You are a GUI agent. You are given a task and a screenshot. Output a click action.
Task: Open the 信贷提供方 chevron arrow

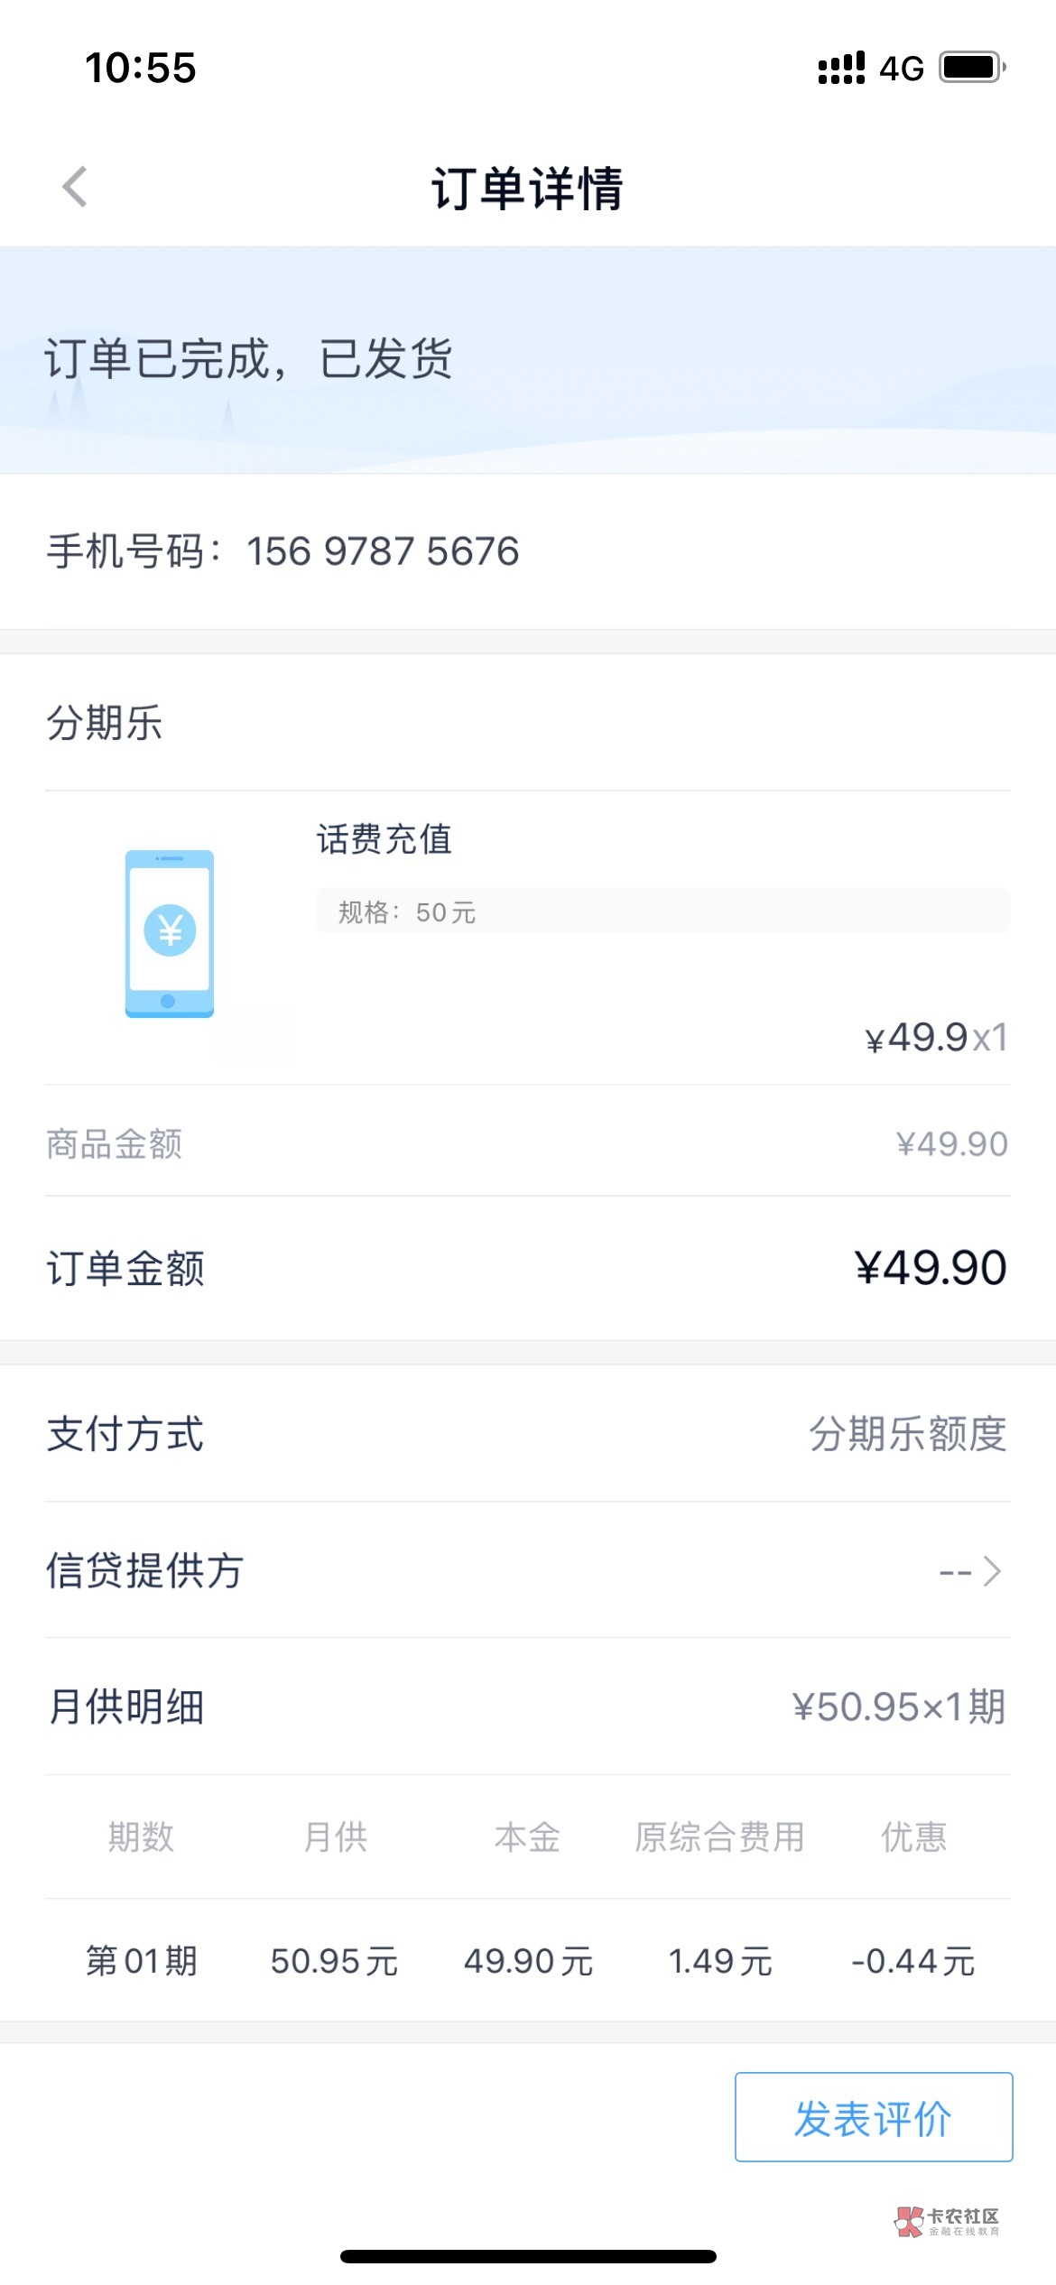pos(992,1571)
